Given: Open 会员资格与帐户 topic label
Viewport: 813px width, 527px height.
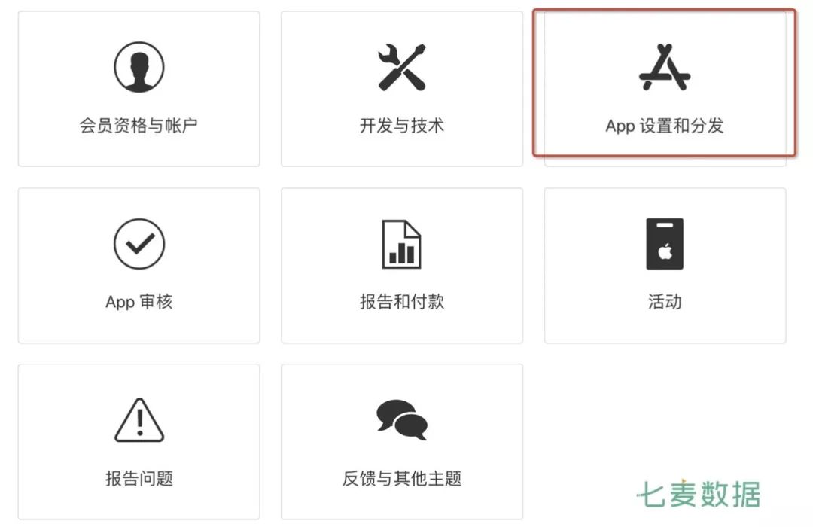Looking at the screenshot, I should [139, 126].
